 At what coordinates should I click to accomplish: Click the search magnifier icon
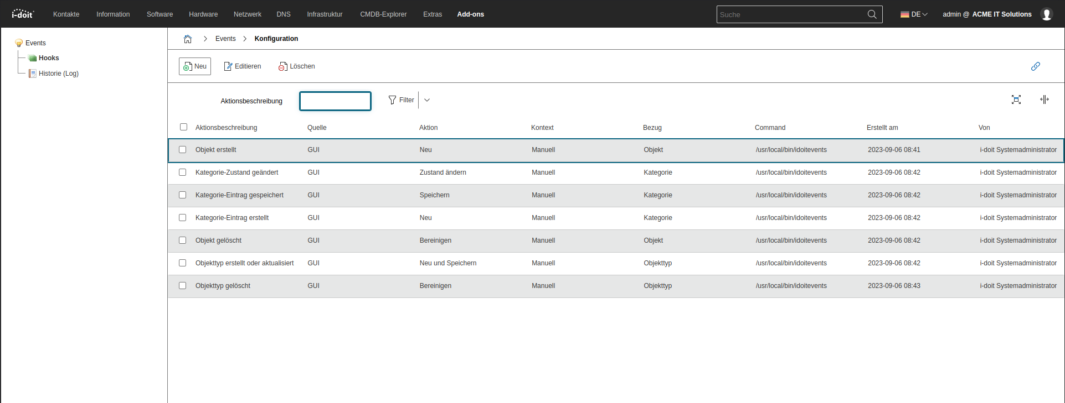click(x=872, y=14)
